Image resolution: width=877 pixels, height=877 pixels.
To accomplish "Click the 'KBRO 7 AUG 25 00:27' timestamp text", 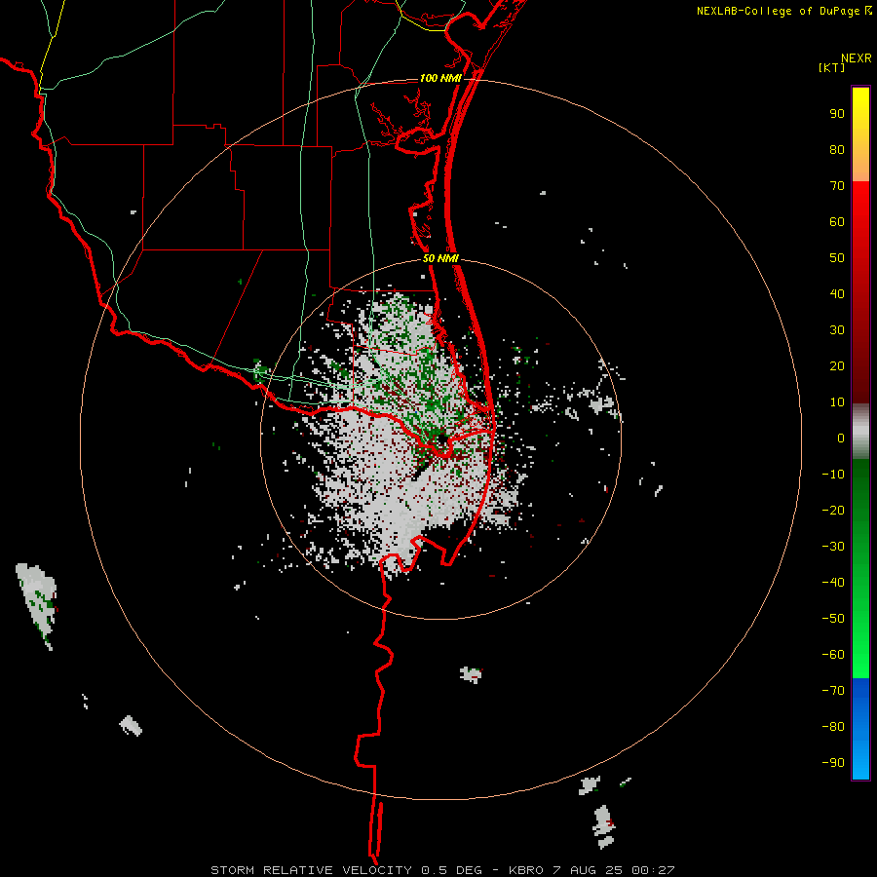I will point(591,870).
